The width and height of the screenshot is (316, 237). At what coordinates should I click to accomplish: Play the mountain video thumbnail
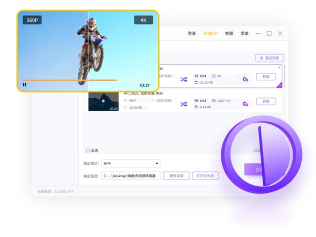click(103, 102)
